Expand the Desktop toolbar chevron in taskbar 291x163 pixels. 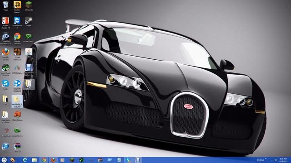point(266,158)
